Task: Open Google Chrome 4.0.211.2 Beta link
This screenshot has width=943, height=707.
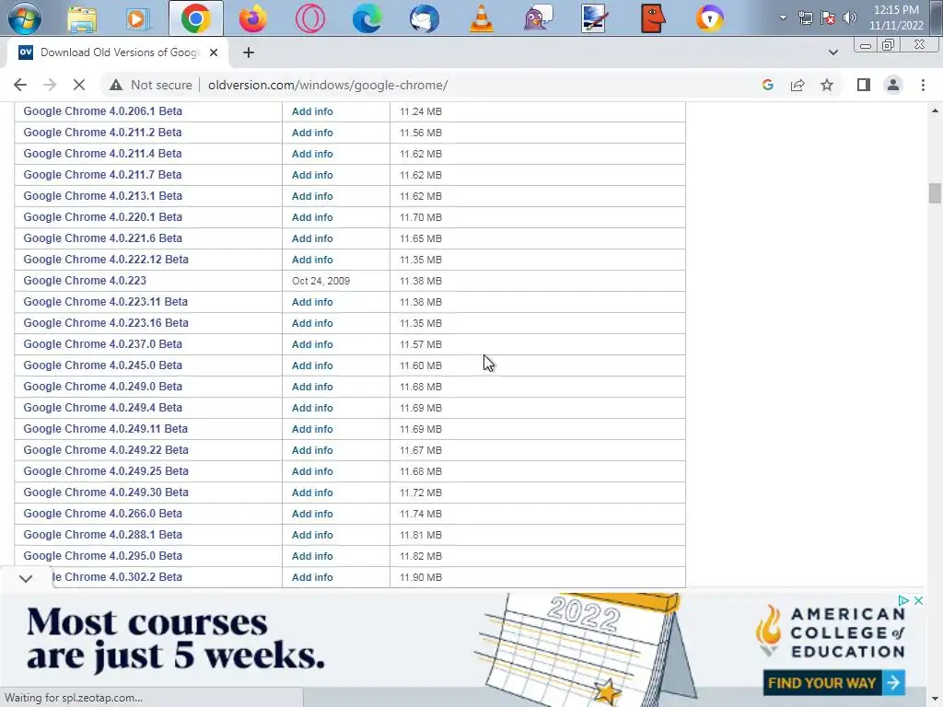Action: (103, 133)
